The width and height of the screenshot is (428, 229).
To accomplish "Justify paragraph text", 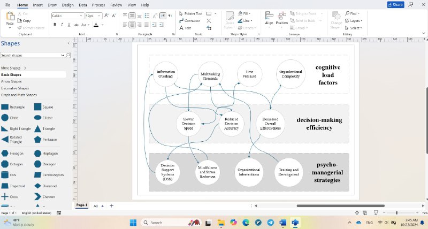I will pyautogui.click(x=147, y=25).
